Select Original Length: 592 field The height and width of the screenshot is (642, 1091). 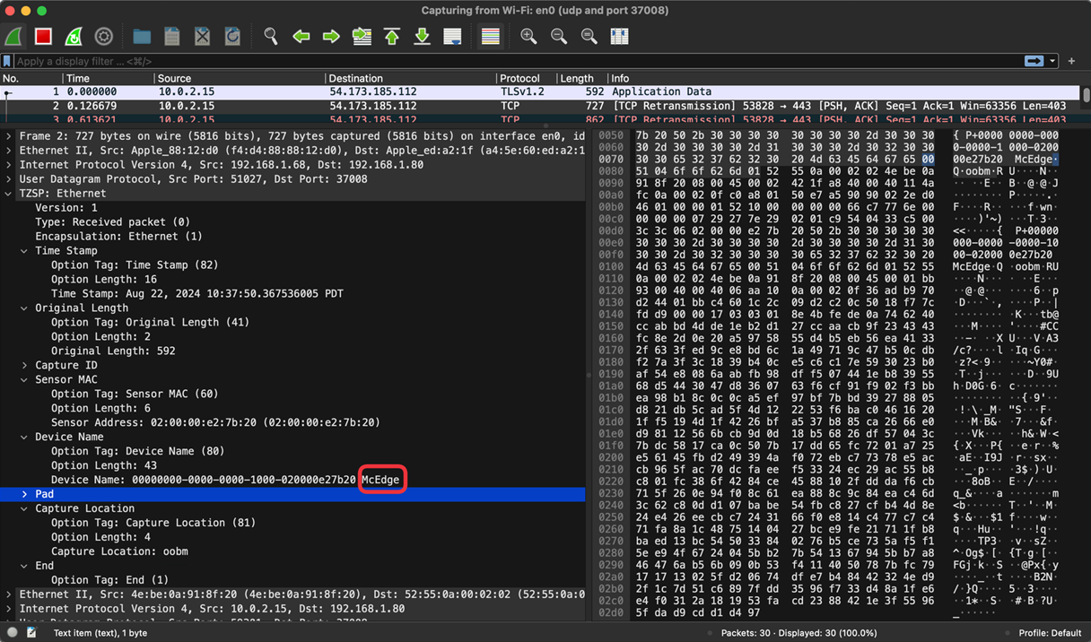(113, 351)
